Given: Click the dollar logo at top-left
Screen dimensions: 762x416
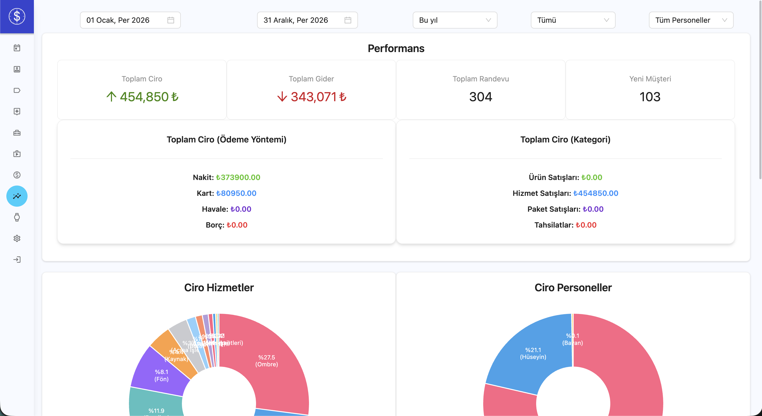Looking at the screenshot, I should pyautogui.click(x=17, y=17).
